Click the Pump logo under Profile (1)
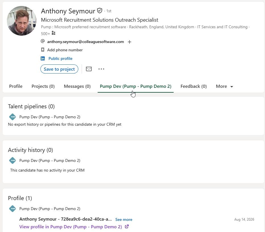This screenshot has width=265, height=232. pyautogui.click(x=13, y=209)
